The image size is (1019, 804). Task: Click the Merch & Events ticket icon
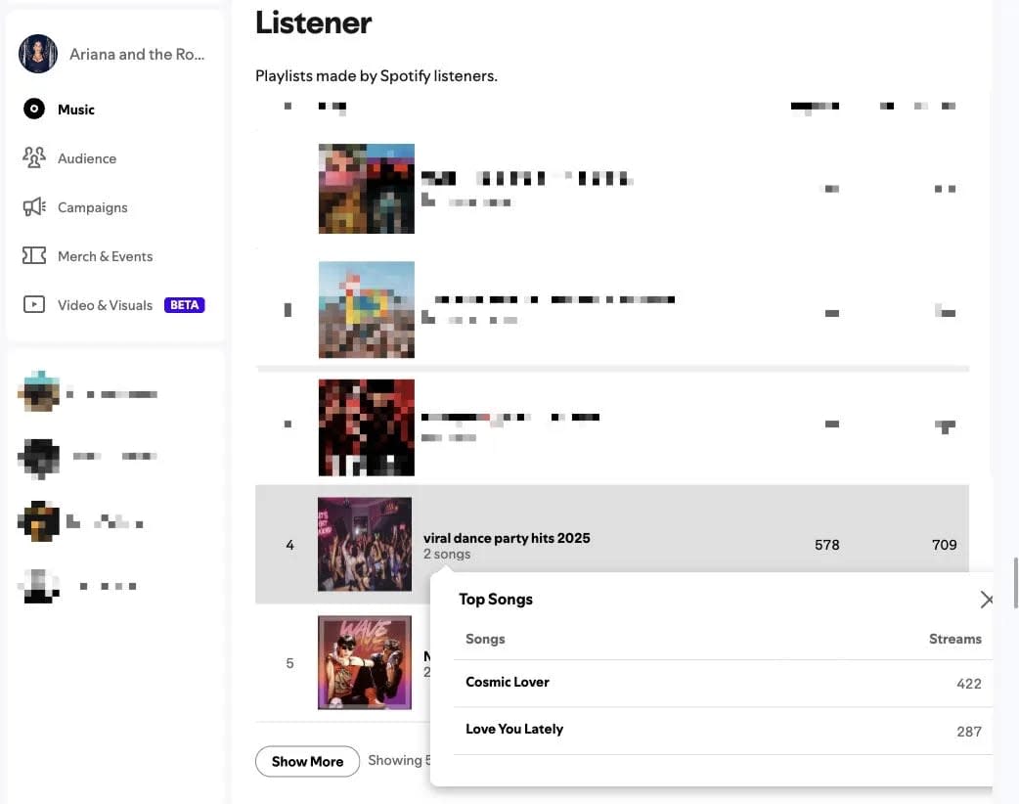[34, 255]
